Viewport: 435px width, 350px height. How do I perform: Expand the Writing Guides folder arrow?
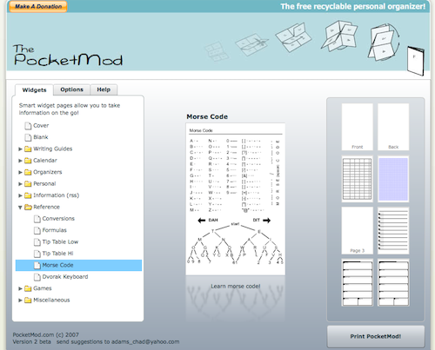pyautogui.click(x=20, y=149)
